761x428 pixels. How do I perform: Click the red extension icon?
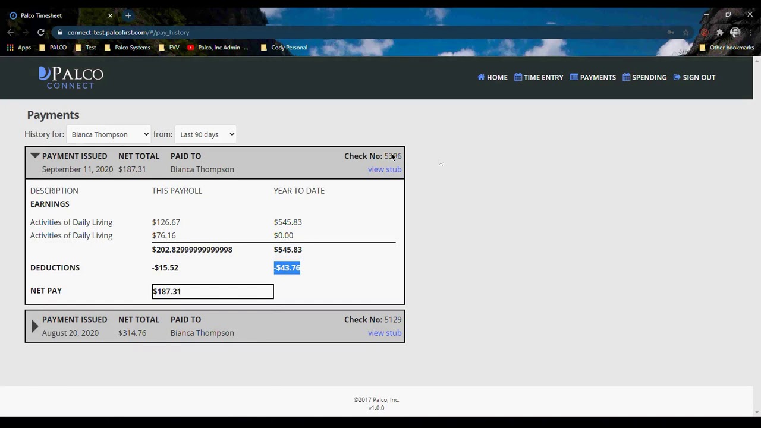705,32
